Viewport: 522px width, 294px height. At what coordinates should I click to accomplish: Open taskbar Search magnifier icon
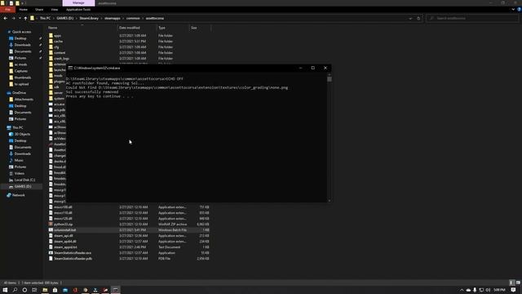[x=15, y=290]
